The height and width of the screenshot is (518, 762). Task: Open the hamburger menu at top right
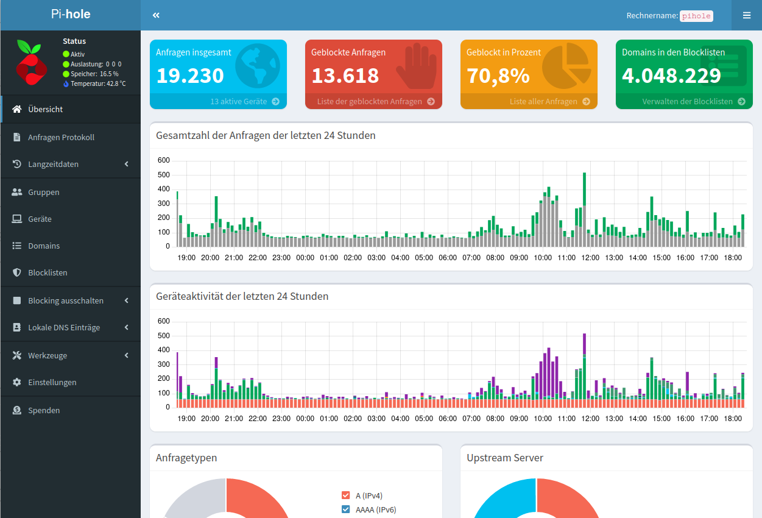[747, 15]
